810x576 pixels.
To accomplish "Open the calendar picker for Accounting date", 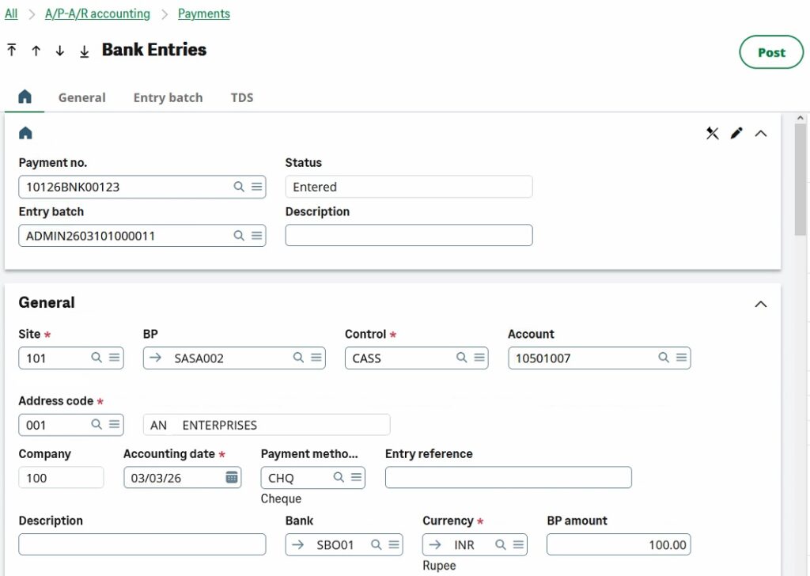I will pyautogui.click(x=232, y=477).
